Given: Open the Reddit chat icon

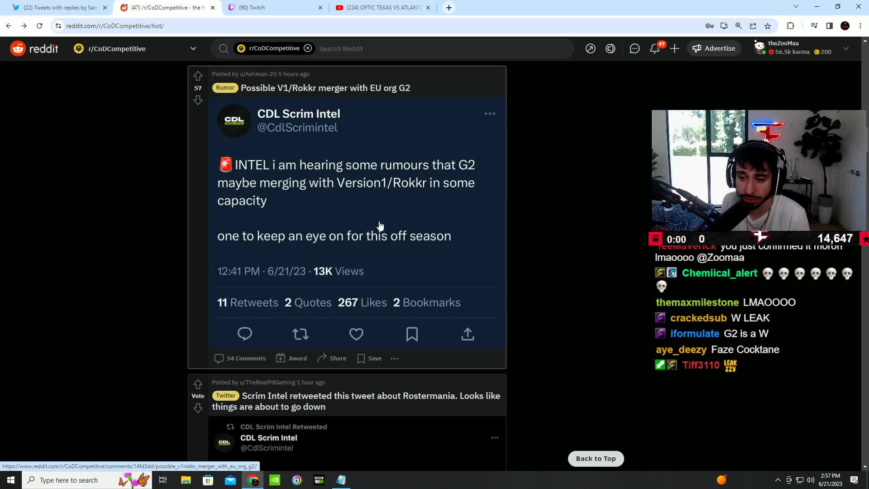Looking at the screenshot, I should coord(635,48).
